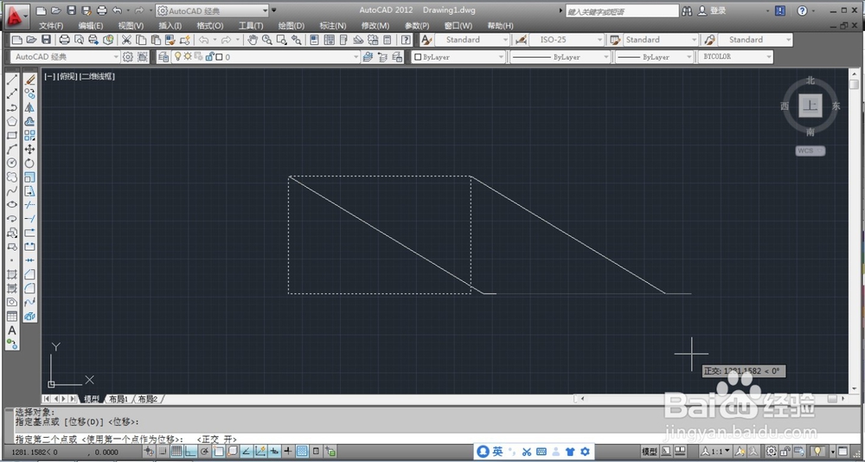Screen dimensions: 865x462
Task: Select the Mirror tool
Action: (29, 107)
